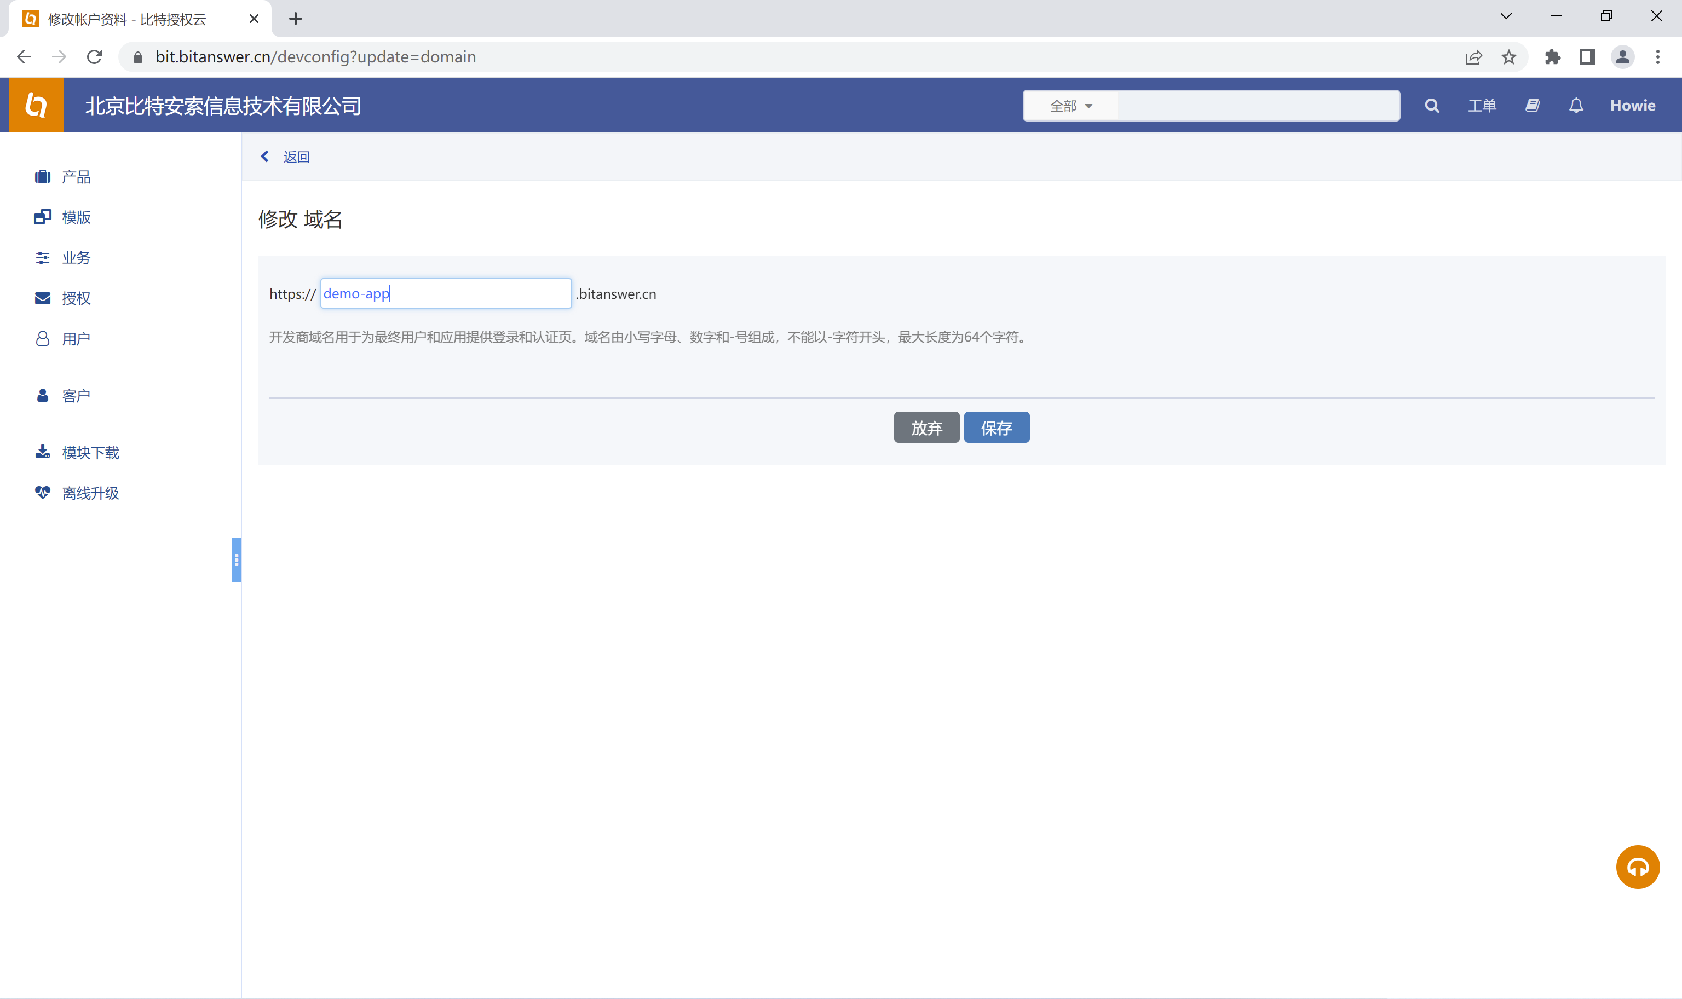Go to 授权 in the sidebar

(x=76, y=298)
